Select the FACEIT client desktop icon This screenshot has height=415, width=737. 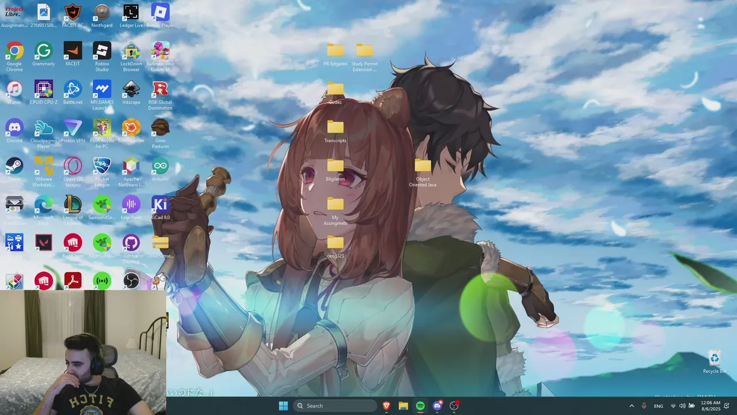pyautogui.click(x=73, y=54)
